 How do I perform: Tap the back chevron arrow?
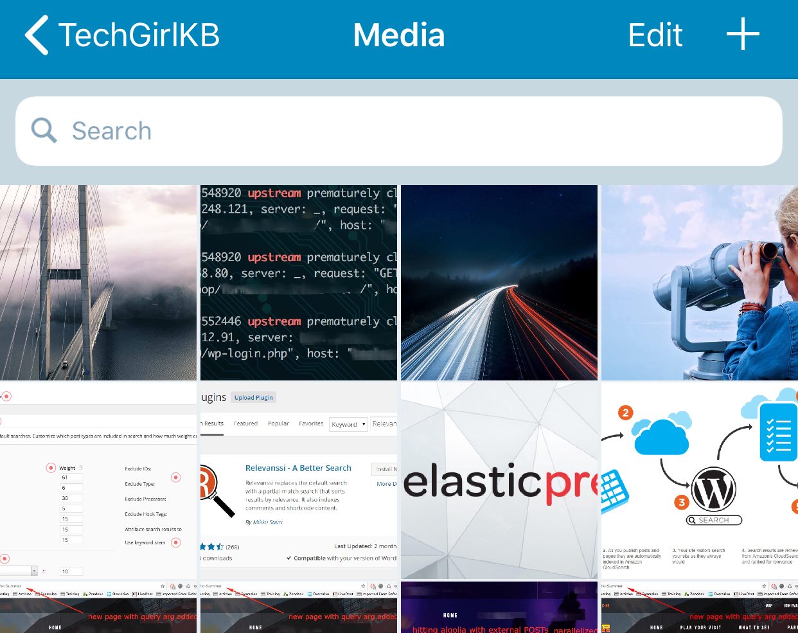[37, 35]
